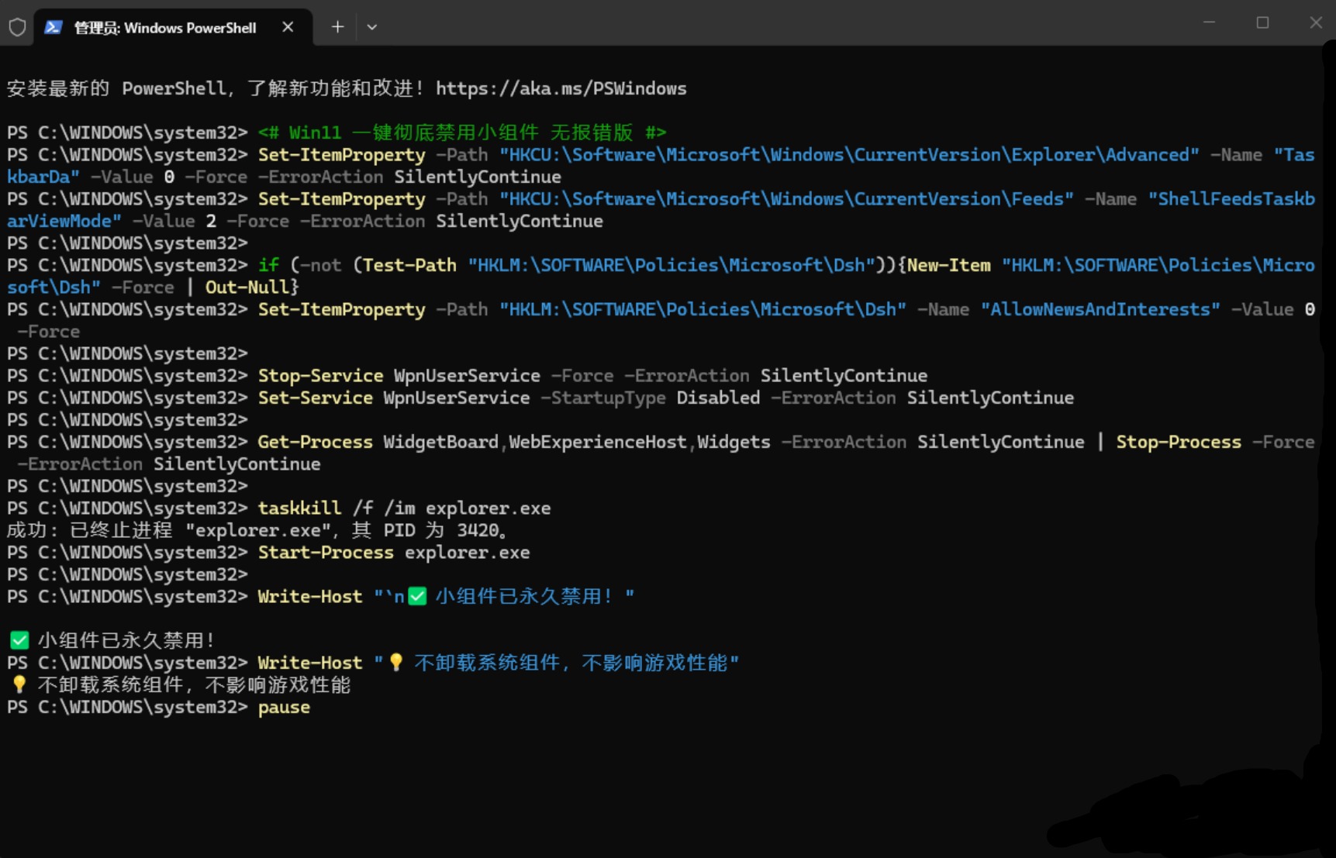Select the 管理员: Windows PowerShell tab

(173, 27)
